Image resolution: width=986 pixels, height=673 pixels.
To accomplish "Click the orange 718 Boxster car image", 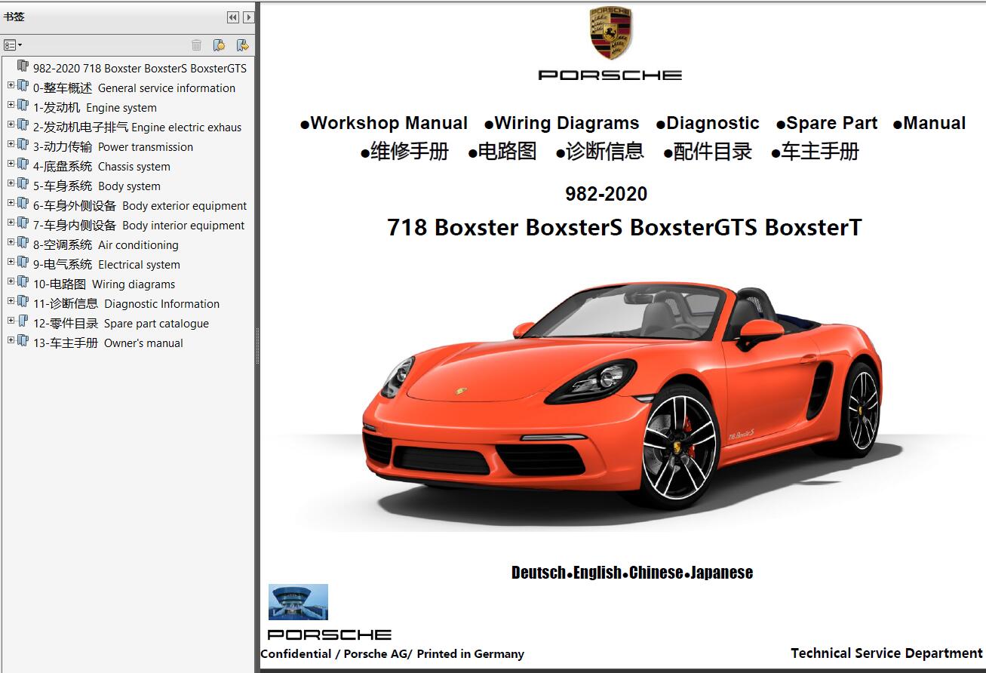I will (622, 396).
